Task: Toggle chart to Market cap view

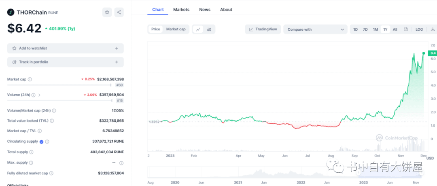Action: coord(176,29)
